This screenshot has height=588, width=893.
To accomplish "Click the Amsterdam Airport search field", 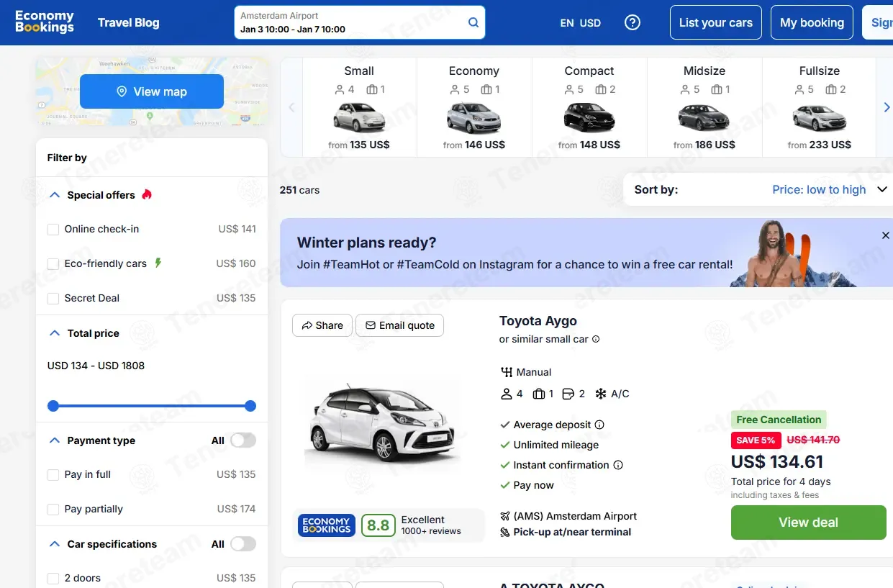I will [x=360, y=22].
